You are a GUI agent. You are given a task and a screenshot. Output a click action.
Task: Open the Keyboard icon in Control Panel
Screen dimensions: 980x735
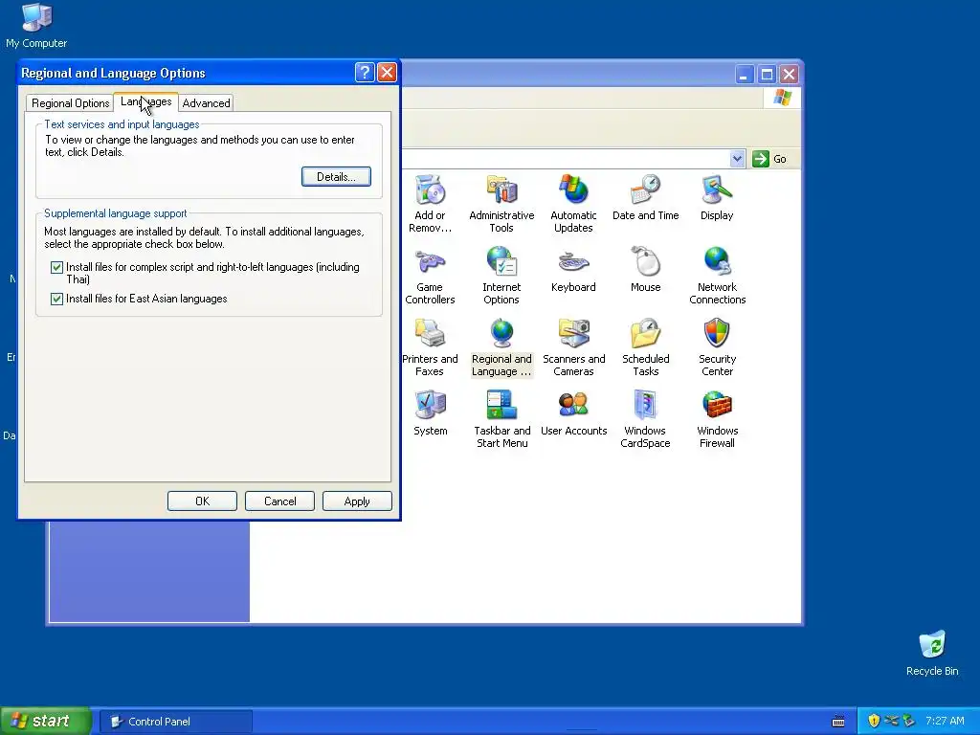click(x=573, y=269)
